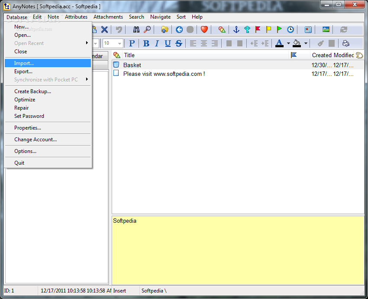Click the Basket trash bin icon
The width and height of the screenshot is (368, 299).
[116, 65]
